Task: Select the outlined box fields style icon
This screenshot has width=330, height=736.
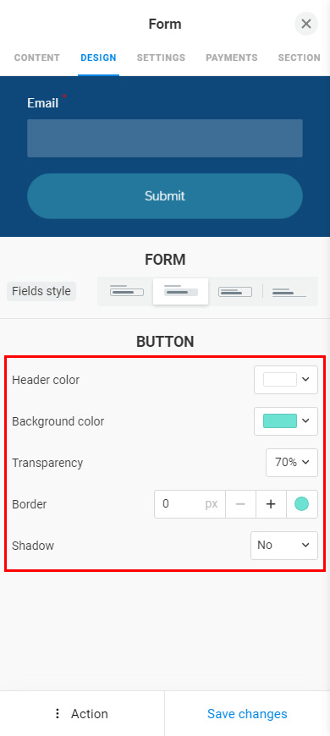Action: point(126,292)
